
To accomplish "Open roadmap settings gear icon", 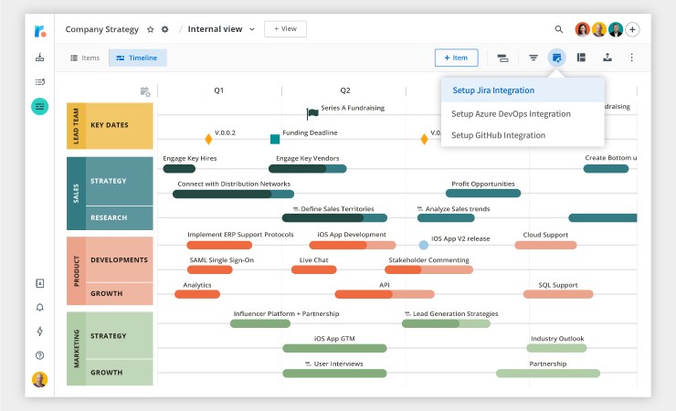I will pos(164,29).
